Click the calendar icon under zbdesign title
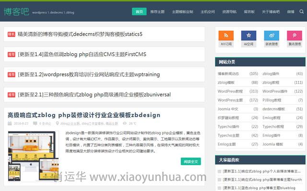The image size is (307, 191). 10,123
